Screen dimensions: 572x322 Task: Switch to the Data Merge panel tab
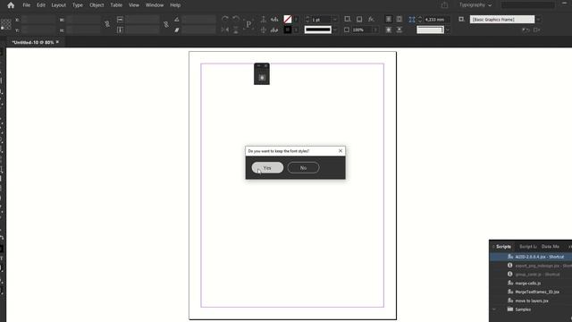551,247
